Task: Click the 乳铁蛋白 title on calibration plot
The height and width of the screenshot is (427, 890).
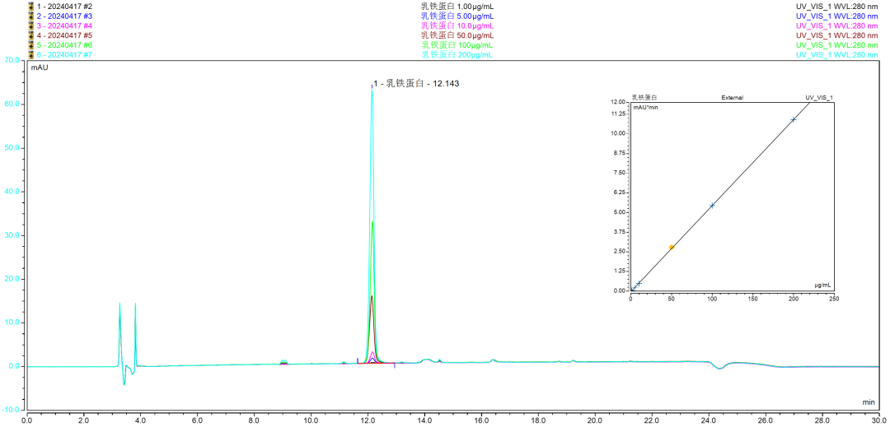Action: pyautogui.click(x=644, y=97)
